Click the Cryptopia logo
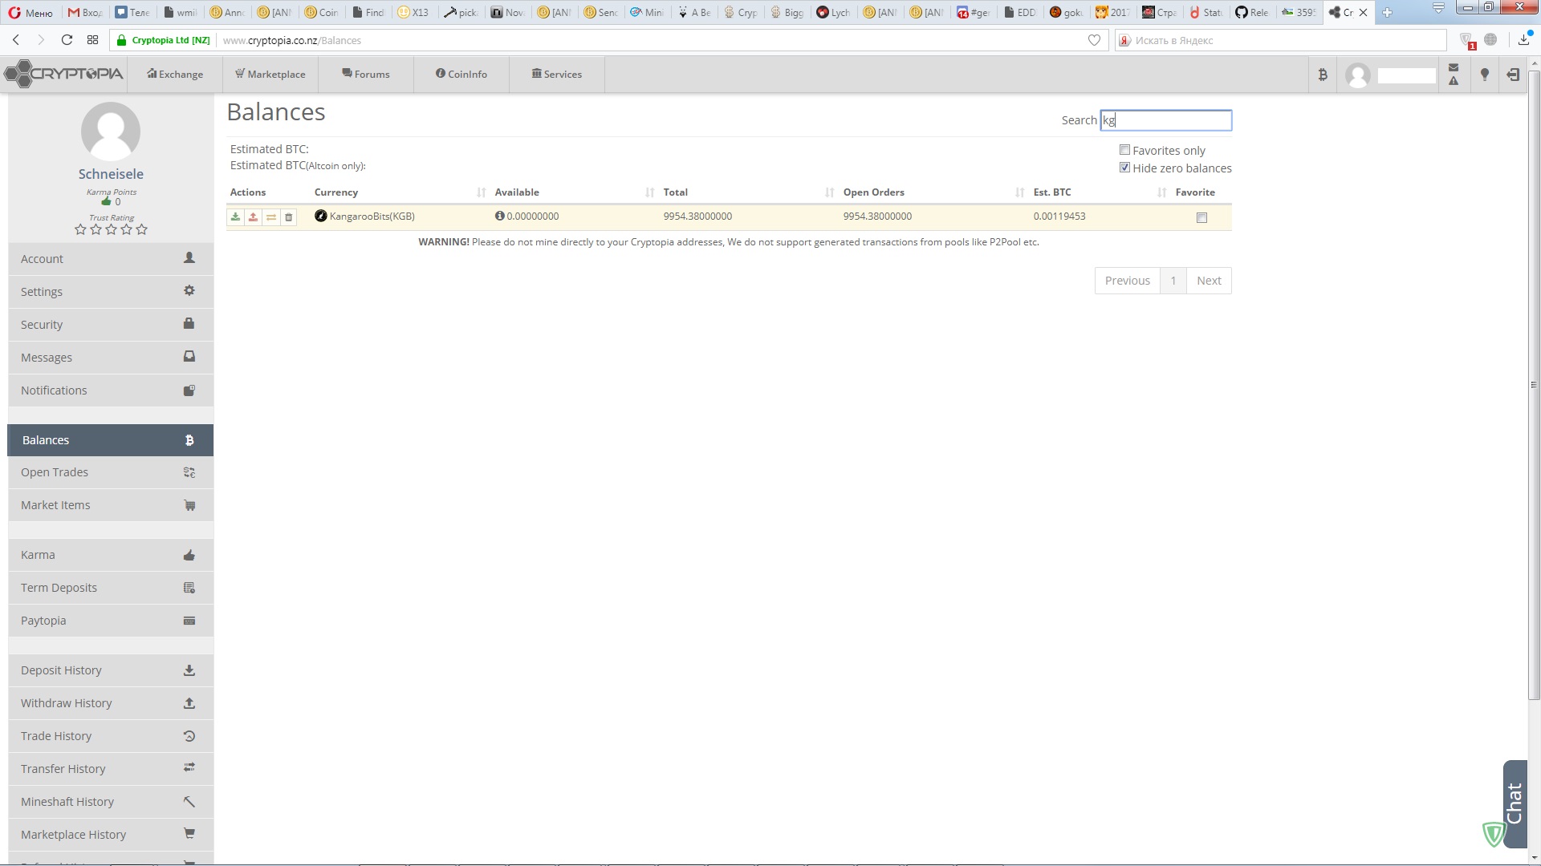The image size is (1541, 866). 64,74
